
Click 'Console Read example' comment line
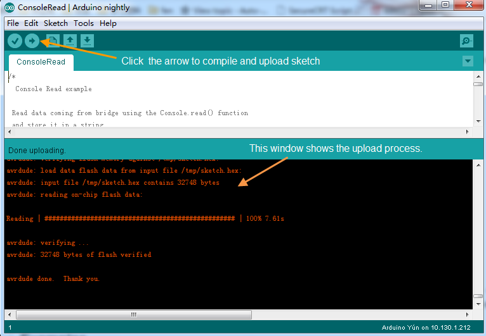coord(54,89)
